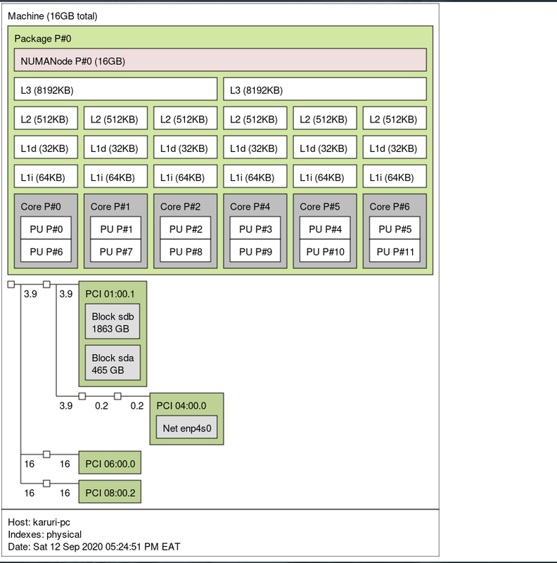Click the PCI 08:00.2 box
Image resolution: width=557 pixels, height=563 pixels.
(110, 491)
